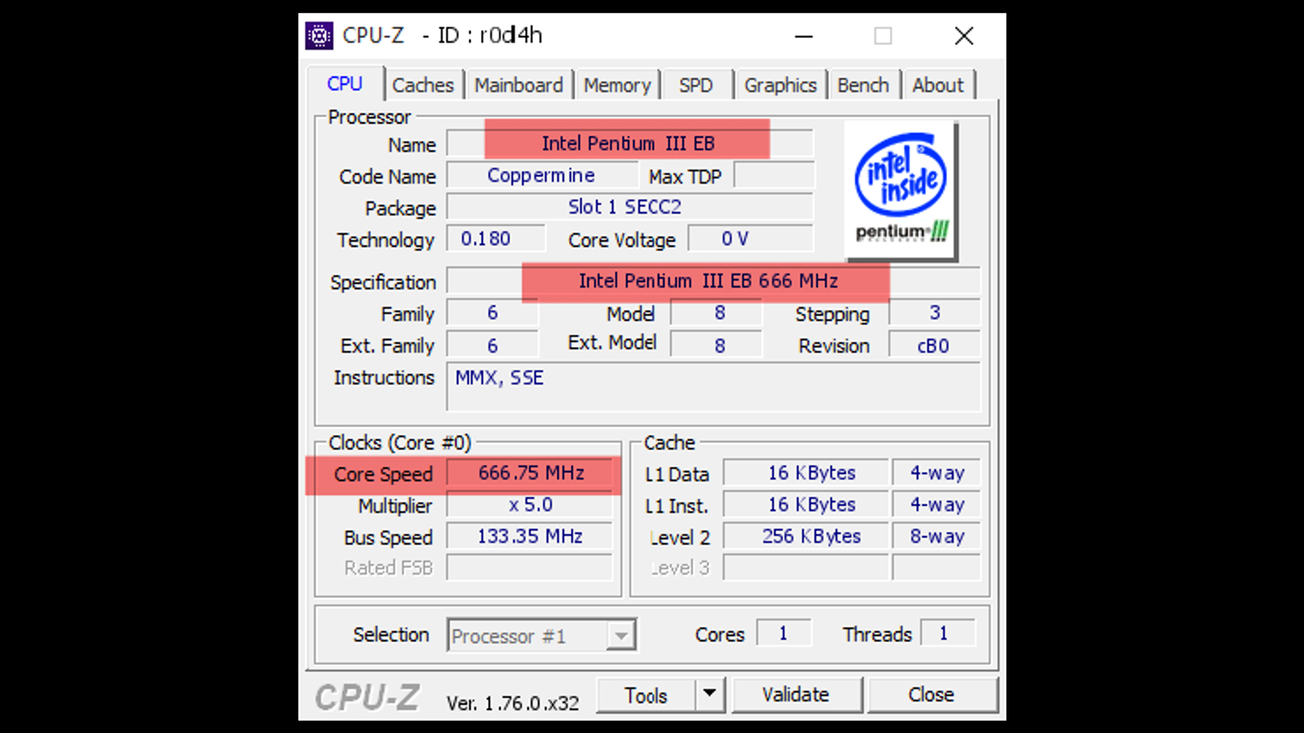
Task: Click the specification Intel Pentium III EB 666 MHz
Action: (x=713, y=281)
